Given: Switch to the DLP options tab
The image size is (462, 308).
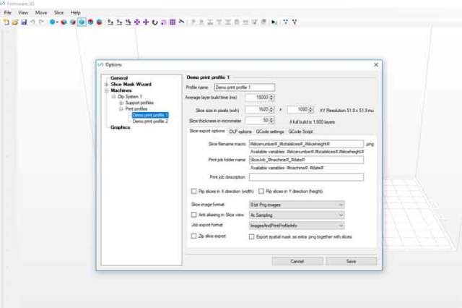Looking at the screenshot, I should pos(240,132).
